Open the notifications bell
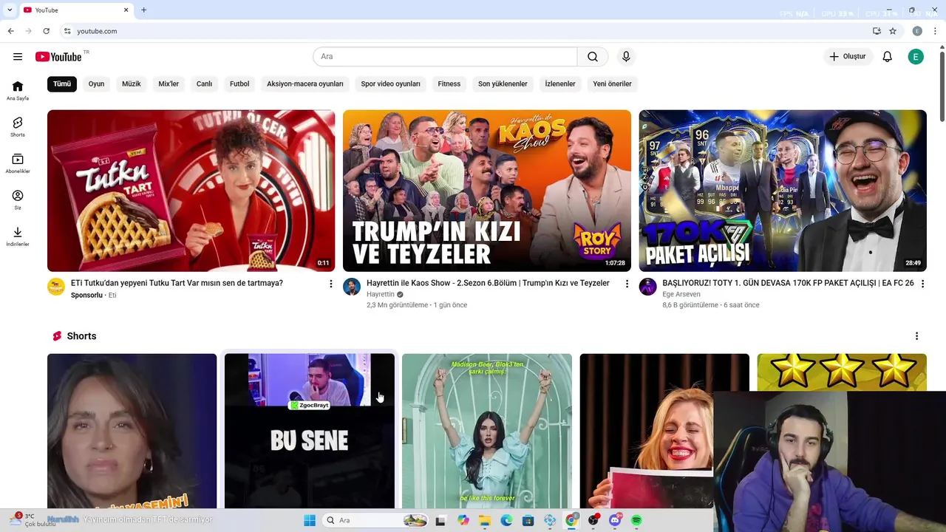Screen dimensions: 946x532 click(x=888, y=57)
